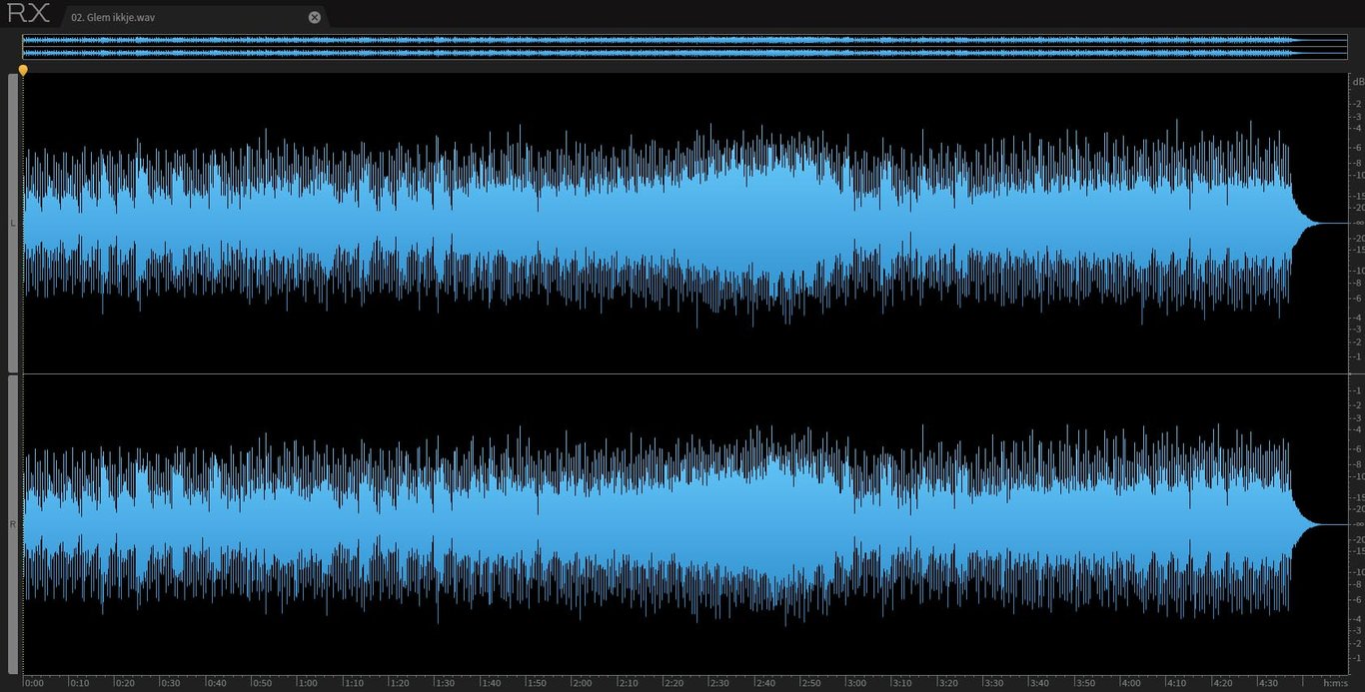The width and height of the screenshot is (1365, 692).
Task: Click the 0:50 label on time ruler
Action: 263,684
